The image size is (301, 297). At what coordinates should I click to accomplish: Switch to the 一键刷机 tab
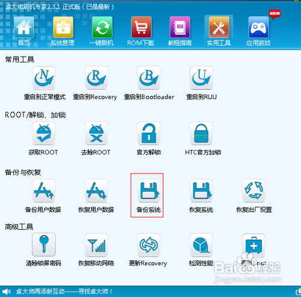pos(102,31)
